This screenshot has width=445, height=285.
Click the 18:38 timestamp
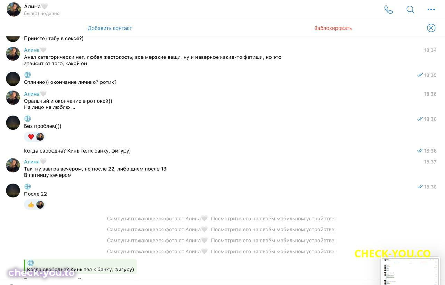[x=430, y=187]
